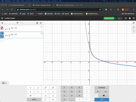This screenshot has width=136, height=102.
Task: Open the Window menu in the menu bar
Action: coord(54,1)
